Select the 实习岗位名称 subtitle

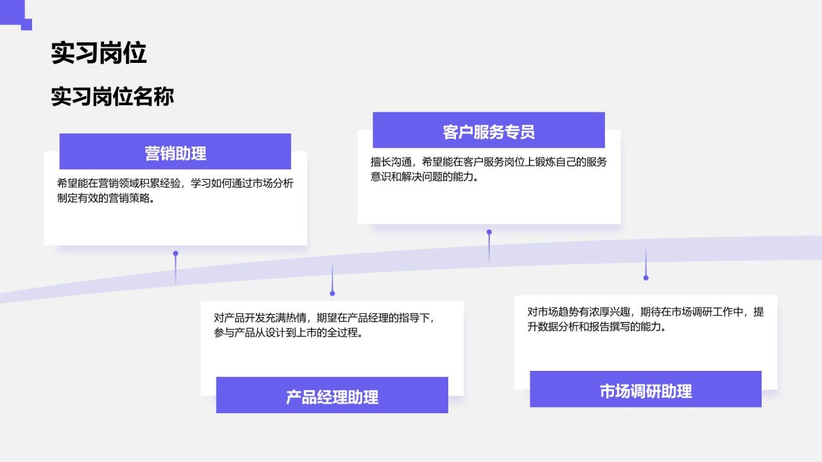point(112,97)
